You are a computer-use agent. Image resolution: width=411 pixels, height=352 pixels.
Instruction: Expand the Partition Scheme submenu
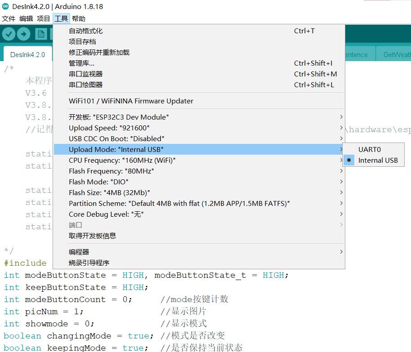pos(199,203)
